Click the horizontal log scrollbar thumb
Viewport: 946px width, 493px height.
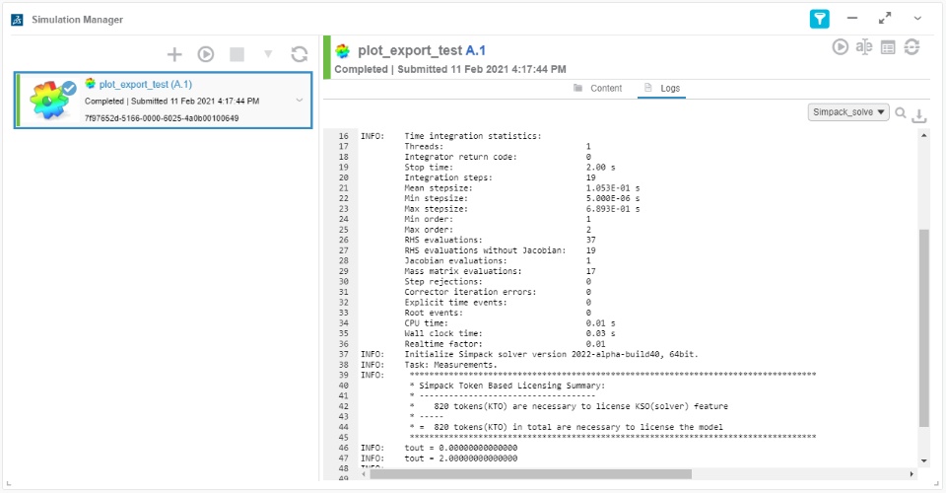point(531,474)
